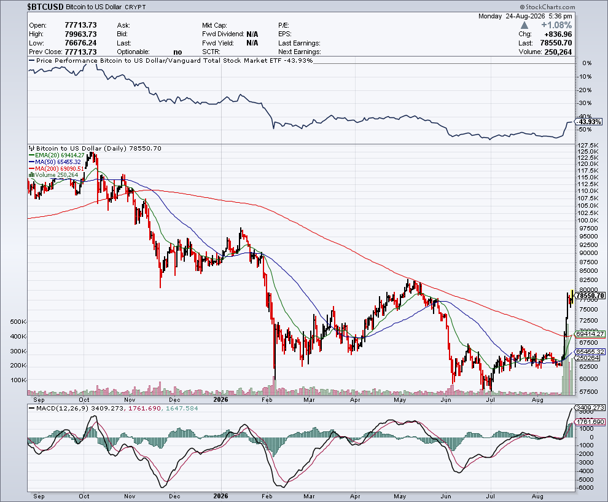The height and width of the screenshot is (502, 608).
Task: Click the gray up-triangle change indicator
Action: (x=524, y=25)
